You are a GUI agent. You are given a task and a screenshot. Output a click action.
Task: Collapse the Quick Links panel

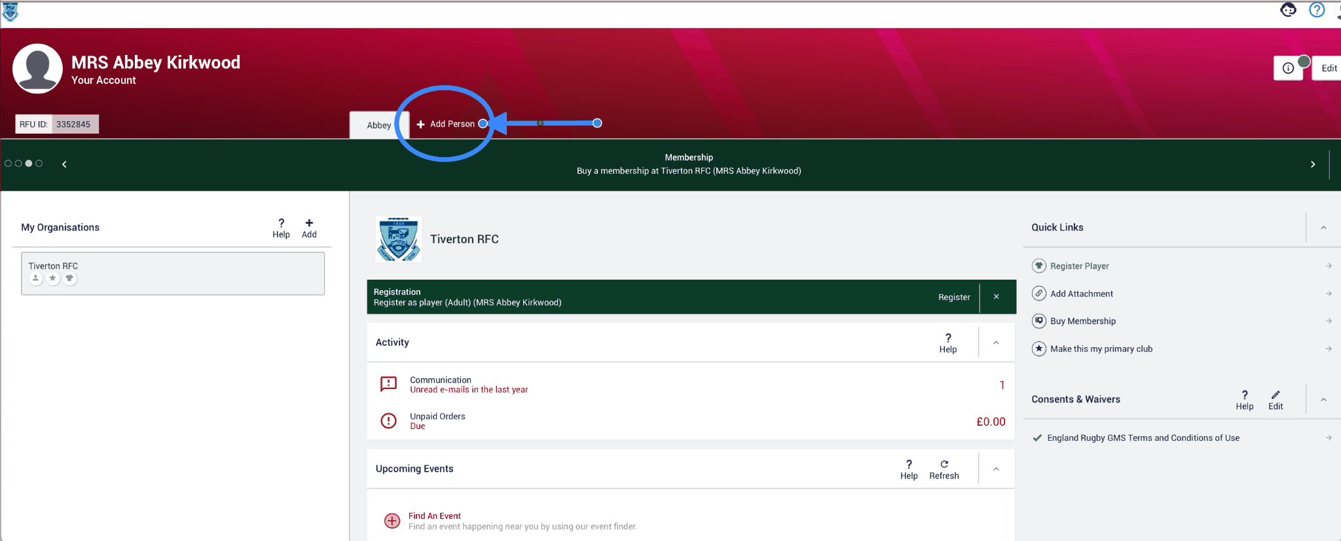(1323, 228)
